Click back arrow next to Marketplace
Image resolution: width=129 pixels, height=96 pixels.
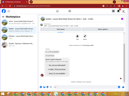click(x=3, y=17)
